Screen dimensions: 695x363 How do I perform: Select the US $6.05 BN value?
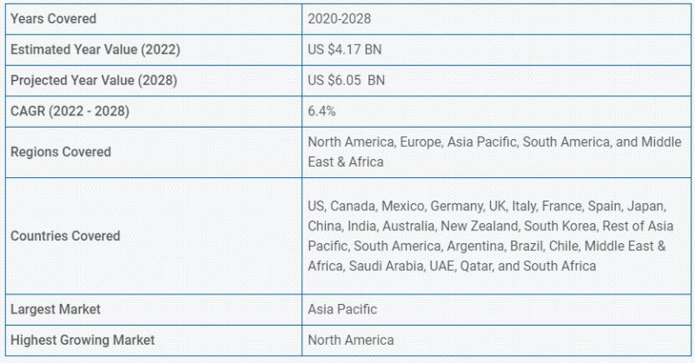[x=346, y=80]
